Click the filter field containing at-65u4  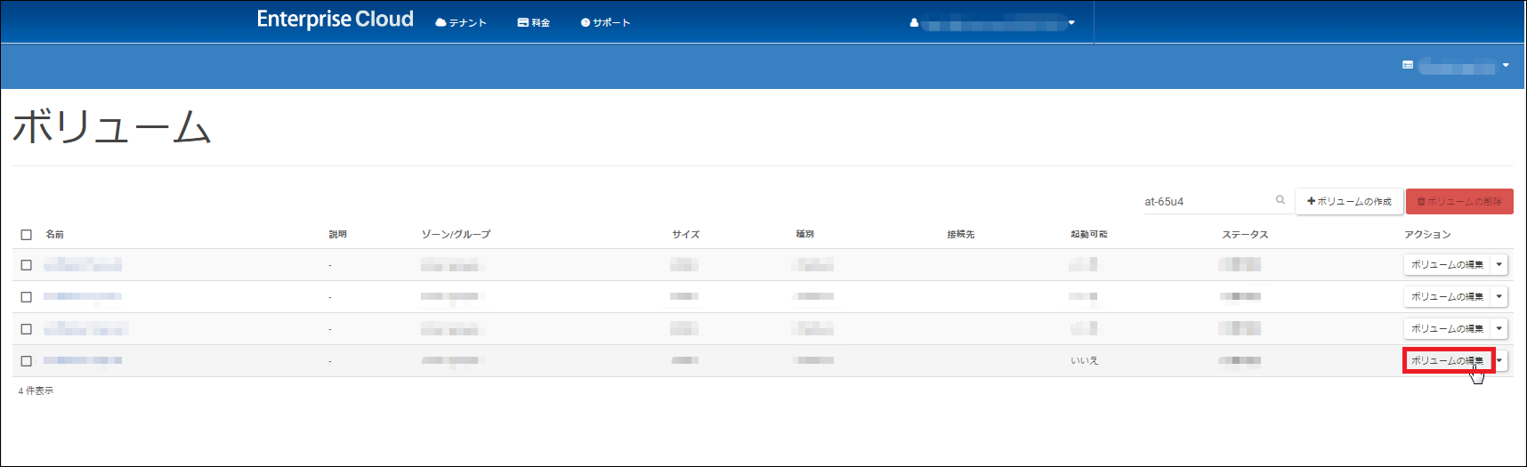[1206, 202]
